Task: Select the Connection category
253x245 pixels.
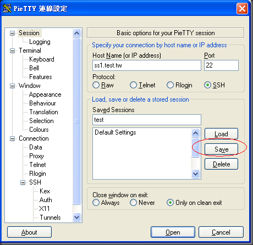Action: click(34, 138)
